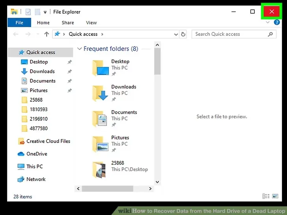
Task: Click the Refresh button in address bar
Action: pos(183,34)
